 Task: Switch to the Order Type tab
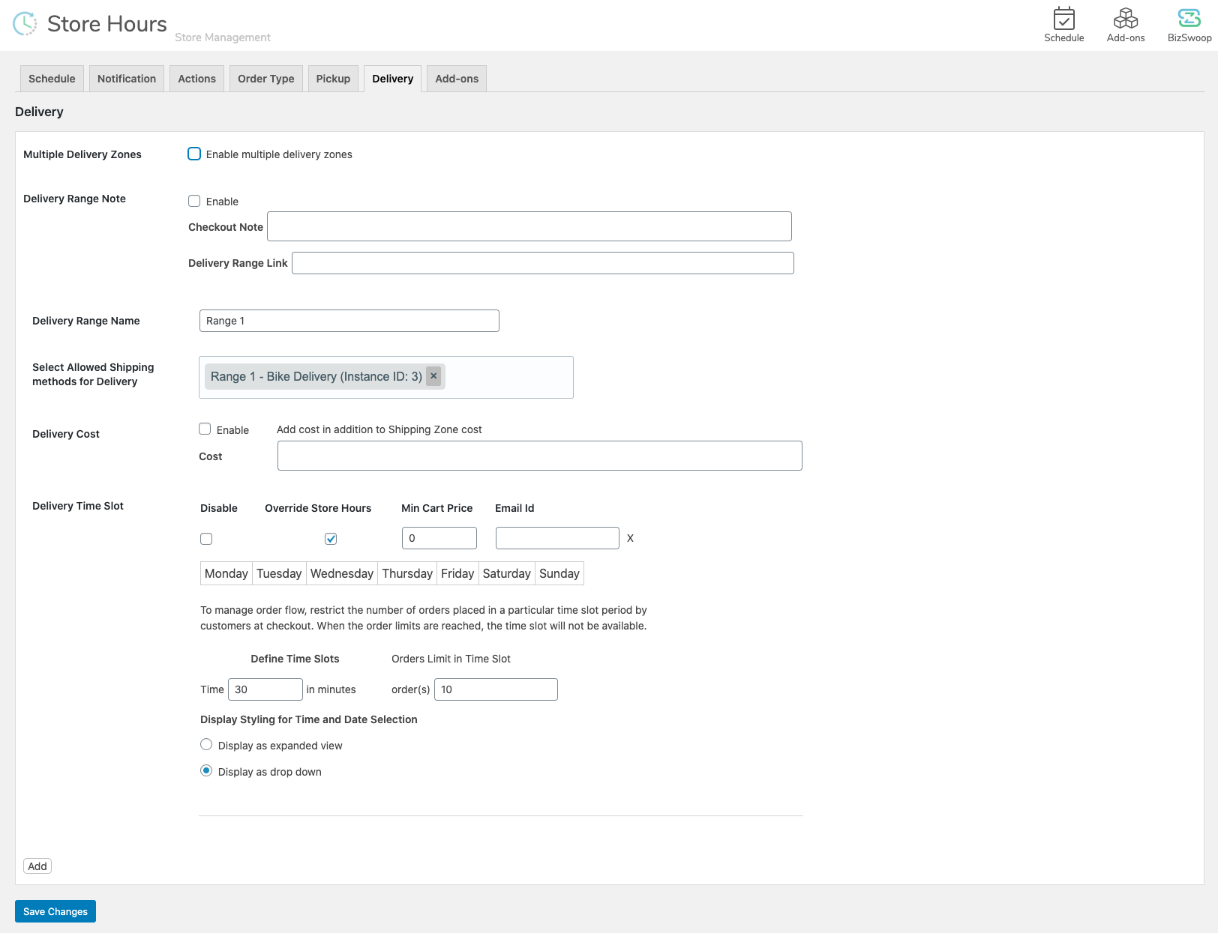(265, 78)
